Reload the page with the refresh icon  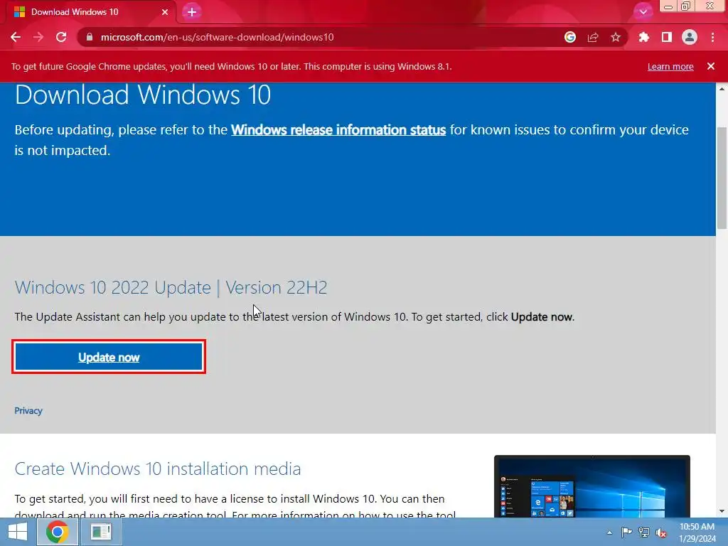click(x=61, y=37)
